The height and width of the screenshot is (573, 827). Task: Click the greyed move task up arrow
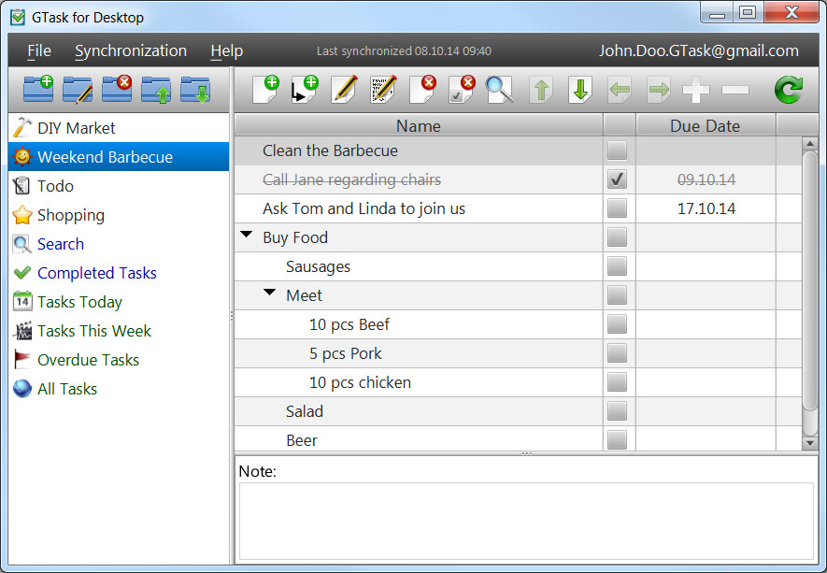click(x=541, y=89)
